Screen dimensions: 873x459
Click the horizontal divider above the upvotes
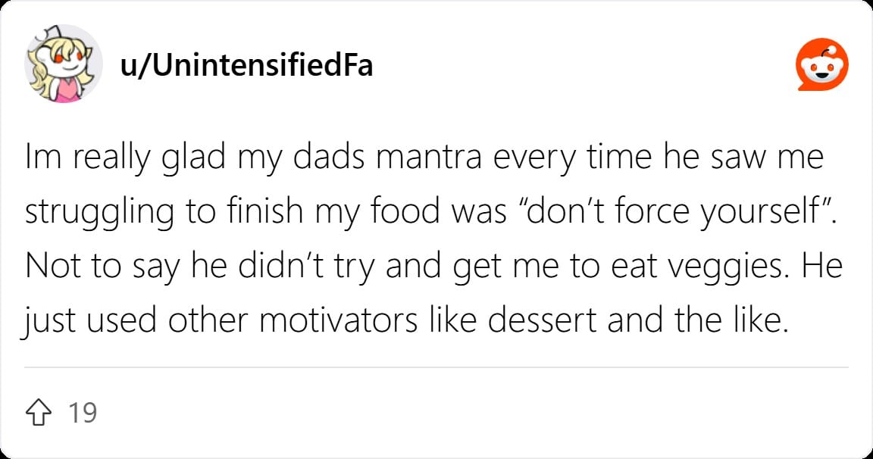[x=436, y=367]
